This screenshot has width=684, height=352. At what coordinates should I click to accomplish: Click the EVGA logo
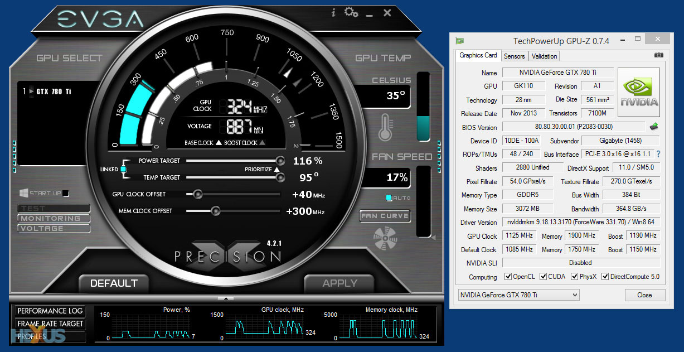102,20
